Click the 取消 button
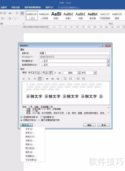 (103, 125)
